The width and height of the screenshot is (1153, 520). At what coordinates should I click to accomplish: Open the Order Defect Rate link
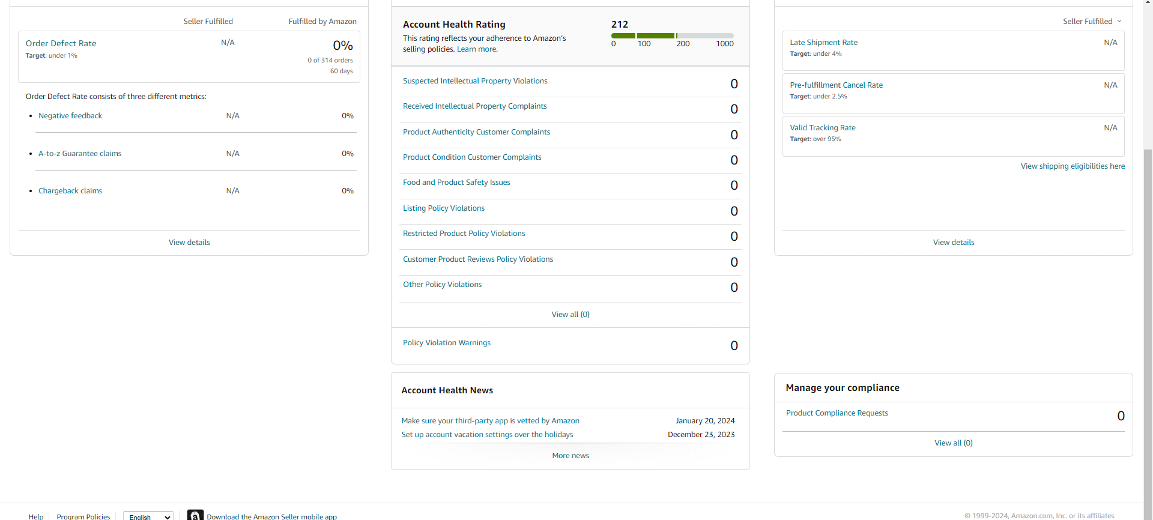[61, 43]
